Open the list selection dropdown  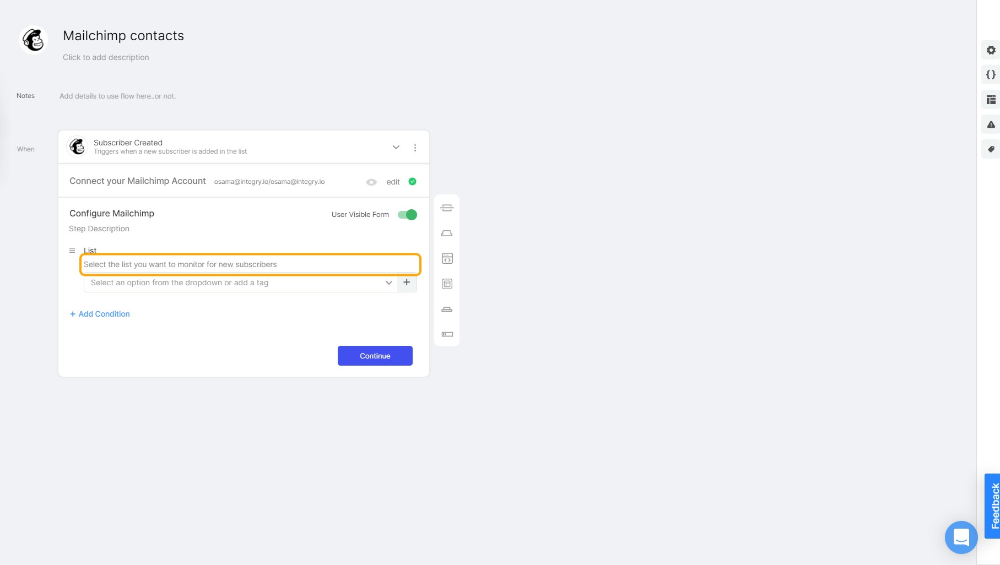click(240, 282)
